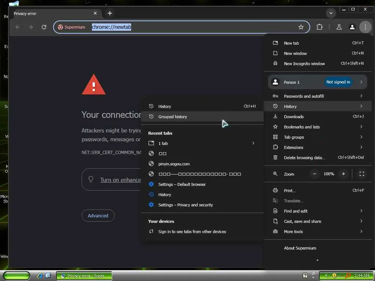
Task: Click the Advanced button on error page
Action: [x=98, y=216]
